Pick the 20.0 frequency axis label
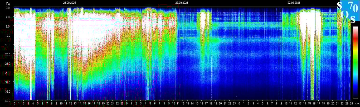Screen dimensions: 360x107 [8, 54]
